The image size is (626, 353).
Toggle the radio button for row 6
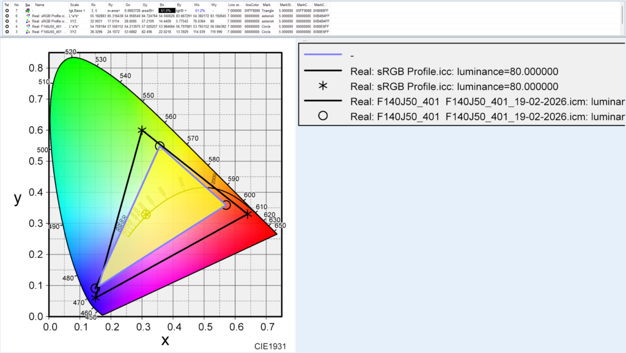(x=6, y=16)
